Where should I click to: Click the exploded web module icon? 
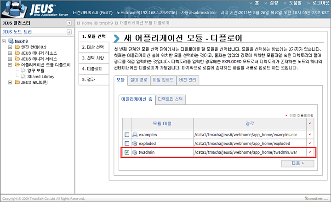[135, 144]
